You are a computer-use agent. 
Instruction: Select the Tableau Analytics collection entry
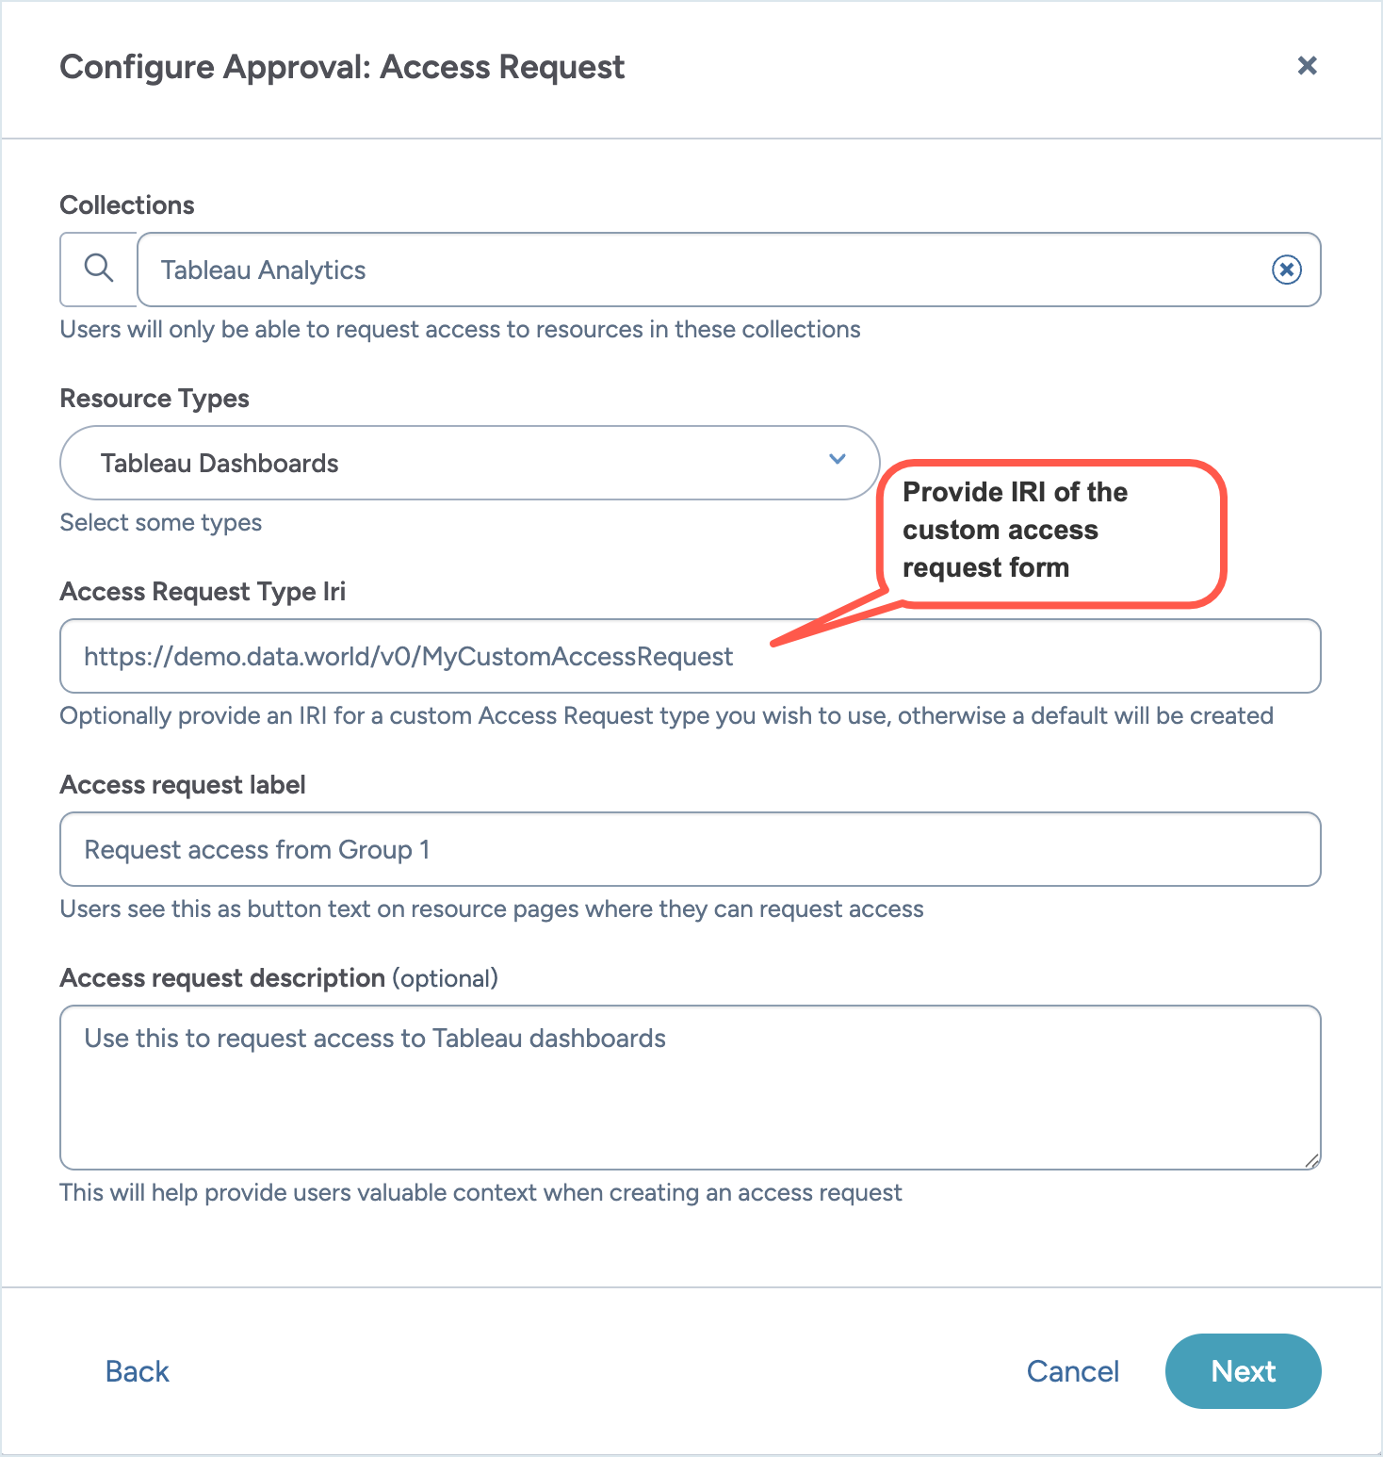pyautogui.click(x=263, y=270)
